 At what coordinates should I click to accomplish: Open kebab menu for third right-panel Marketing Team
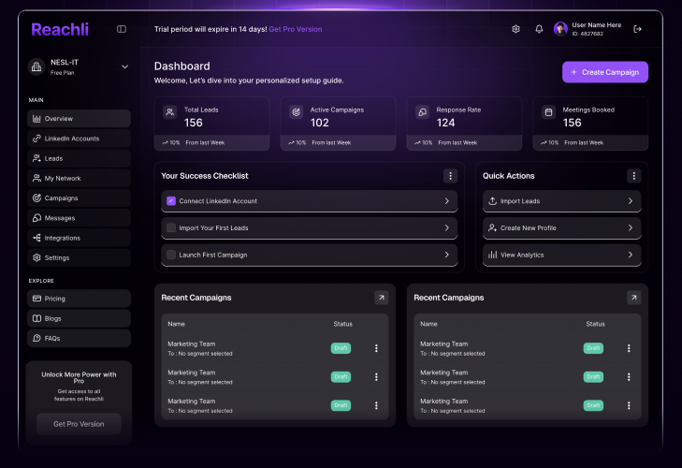[x=629, y=405]
